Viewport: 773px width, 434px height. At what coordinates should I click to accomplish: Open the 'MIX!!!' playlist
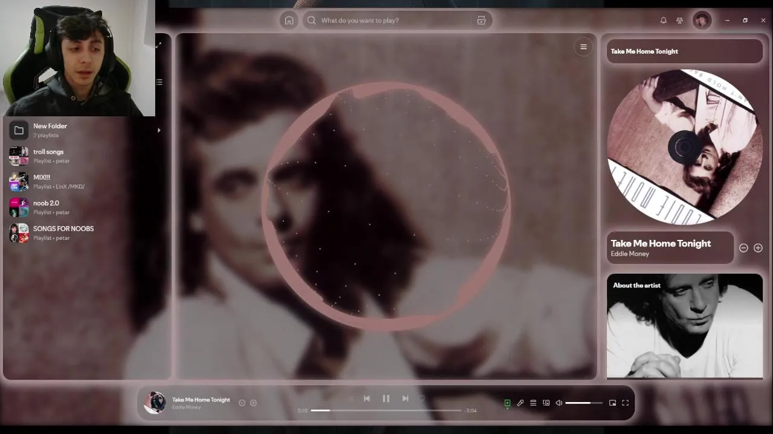pyautogui.click(x=86, y=181)
